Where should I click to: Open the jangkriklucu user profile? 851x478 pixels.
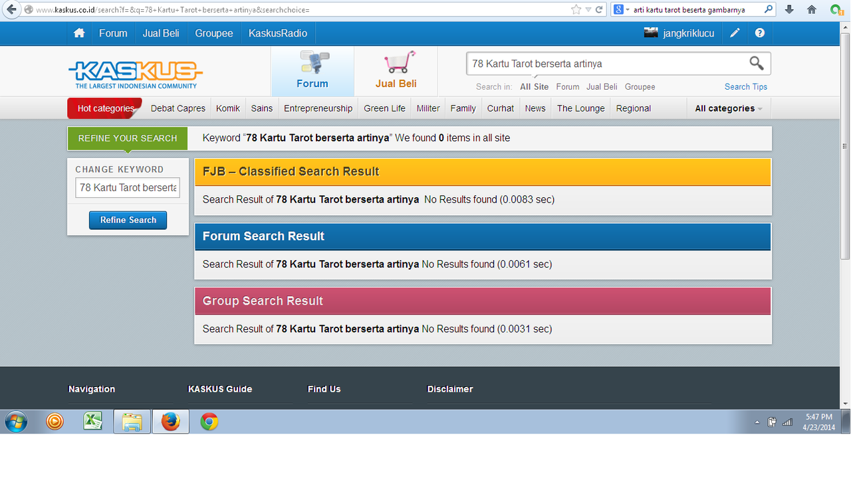(679, 33)
